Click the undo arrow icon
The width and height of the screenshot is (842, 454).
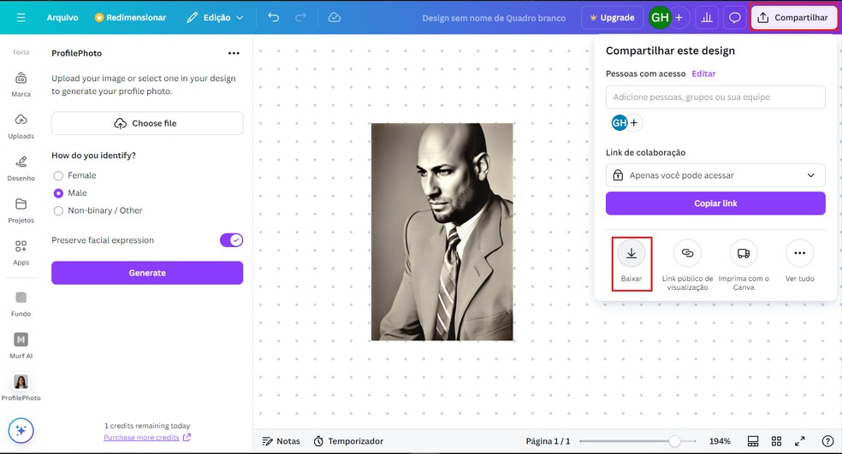coord(273,17)
